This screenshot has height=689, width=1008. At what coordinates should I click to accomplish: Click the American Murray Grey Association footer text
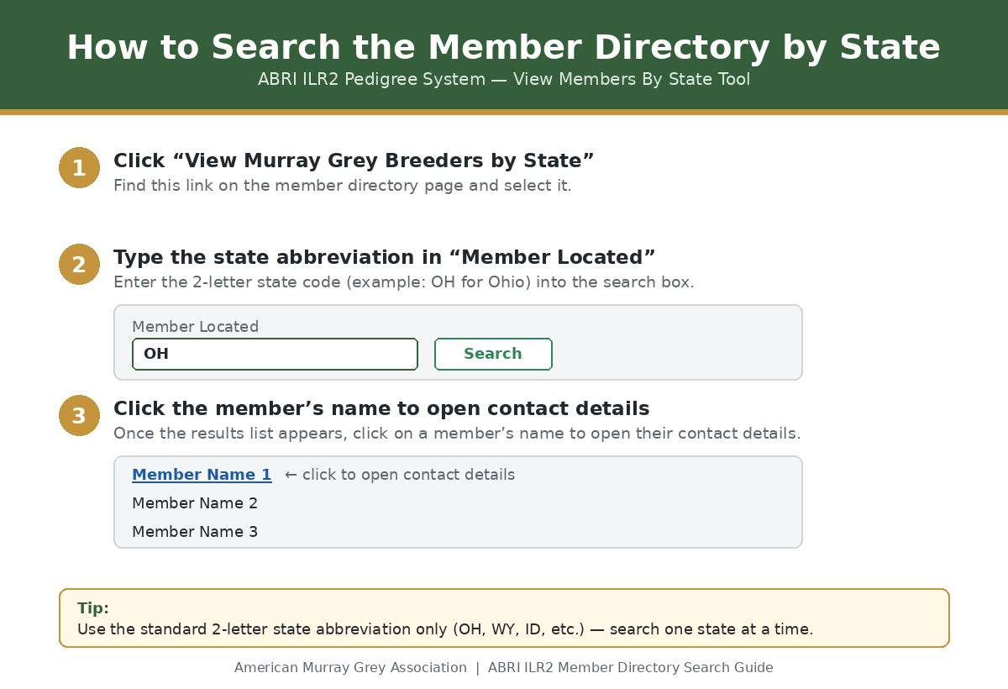350,668
